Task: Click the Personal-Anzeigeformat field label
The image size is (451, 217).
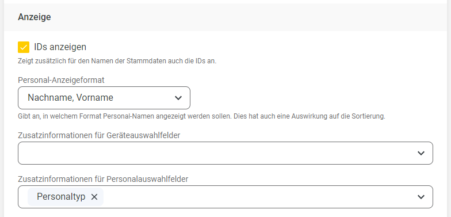Action: coord(61,80)
